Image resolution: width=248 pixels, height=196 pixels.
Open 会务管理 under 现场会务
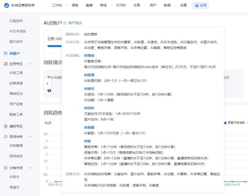16,145
